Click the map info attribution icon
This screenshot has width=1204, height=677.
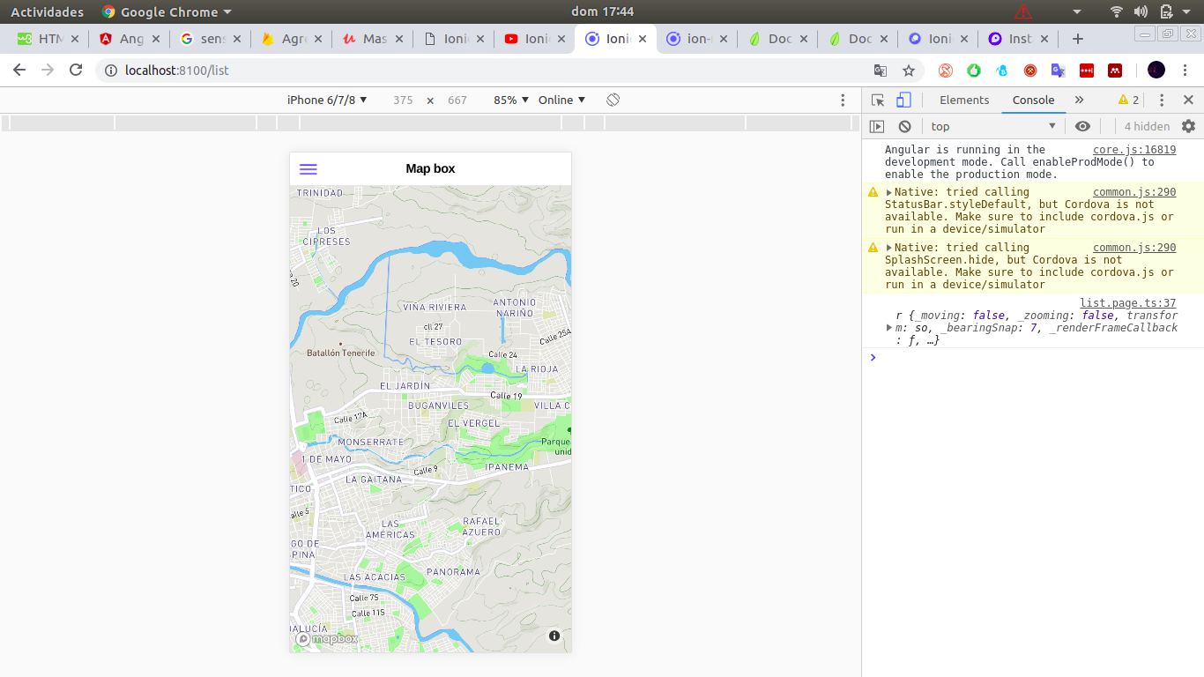(x=554, y=635)
